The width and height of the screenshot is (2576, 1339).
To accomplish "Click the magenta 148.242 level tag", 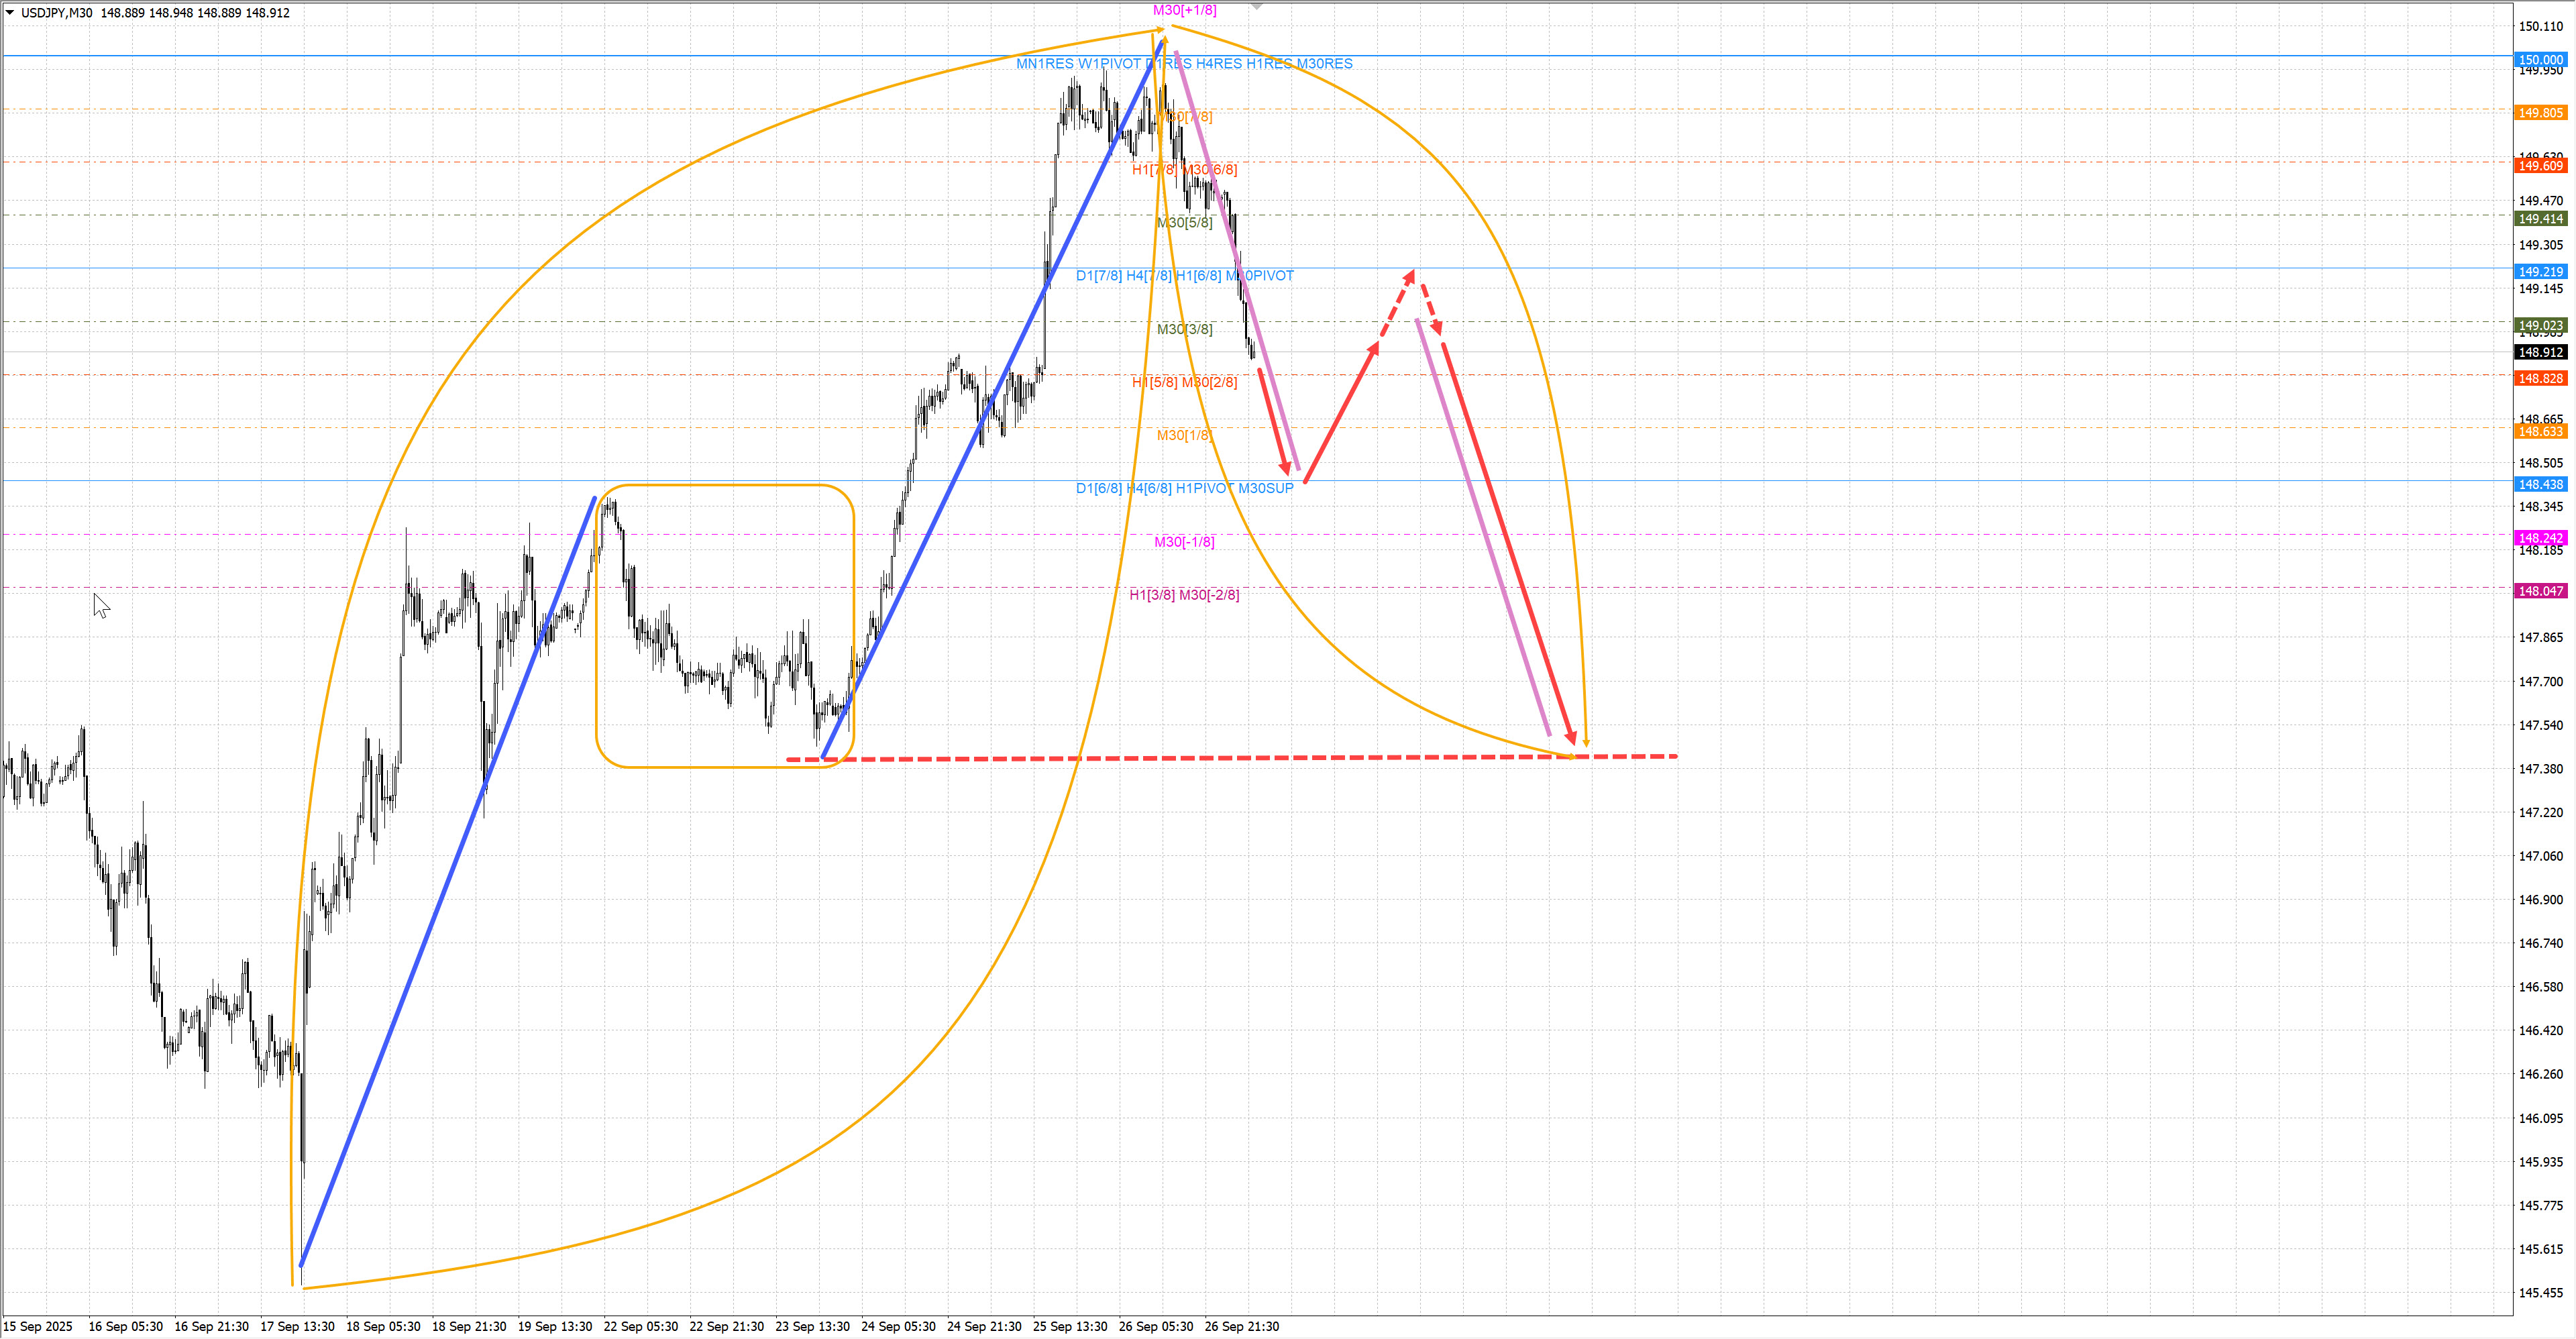I will tap(2540, 538).
